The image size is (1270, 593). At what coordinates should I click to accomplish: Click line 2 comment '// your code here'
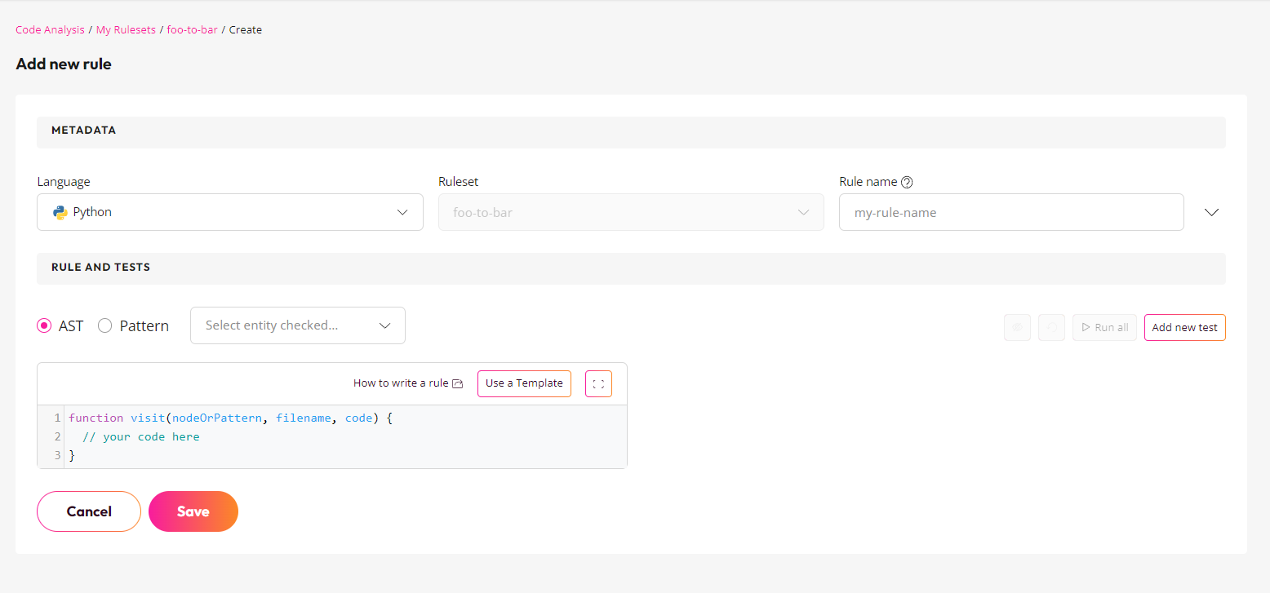point(141,436)
